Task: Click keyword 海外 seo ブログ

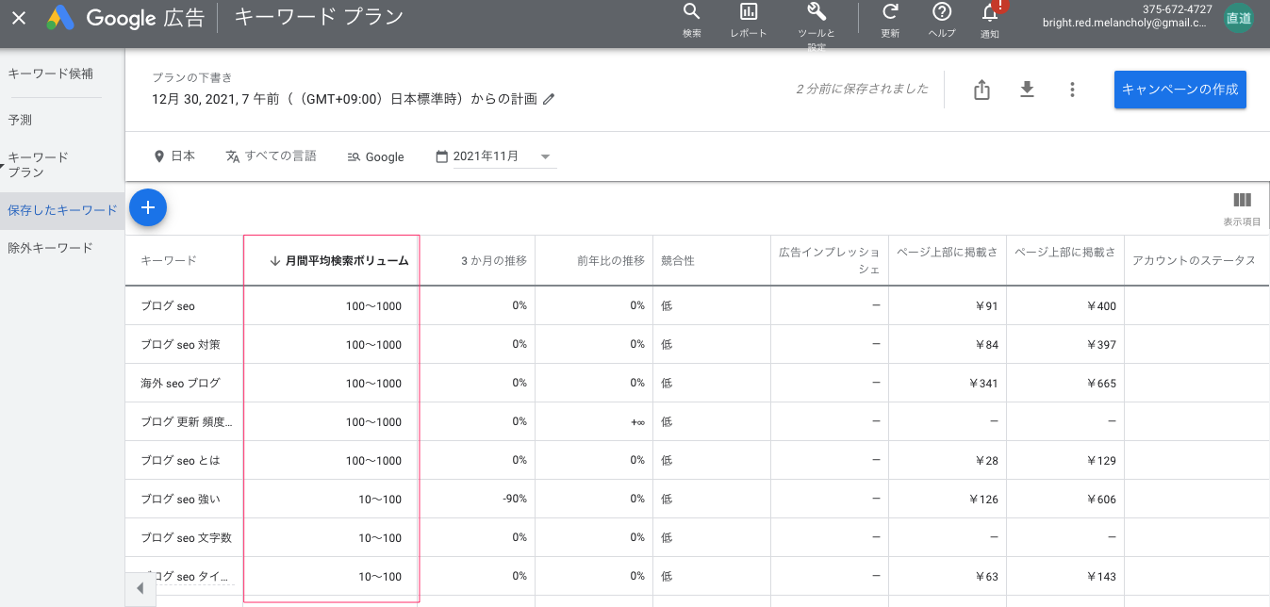Action: pos(180,384)
